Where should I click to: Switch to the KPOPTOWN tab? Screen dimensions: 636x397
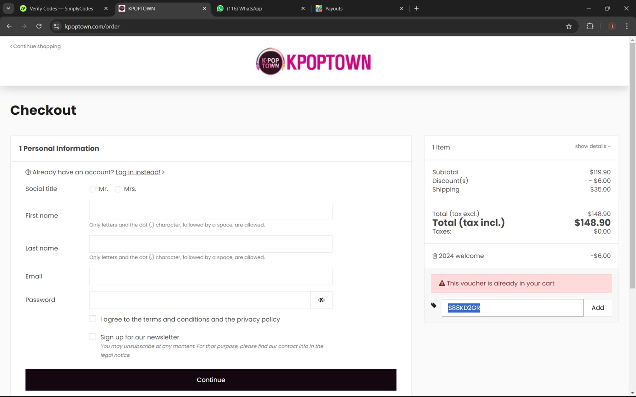click(x=162, y=8)
